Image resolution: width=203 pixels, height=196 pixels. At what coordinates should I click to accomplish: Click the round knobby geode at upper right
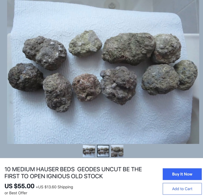coord(167,49)
